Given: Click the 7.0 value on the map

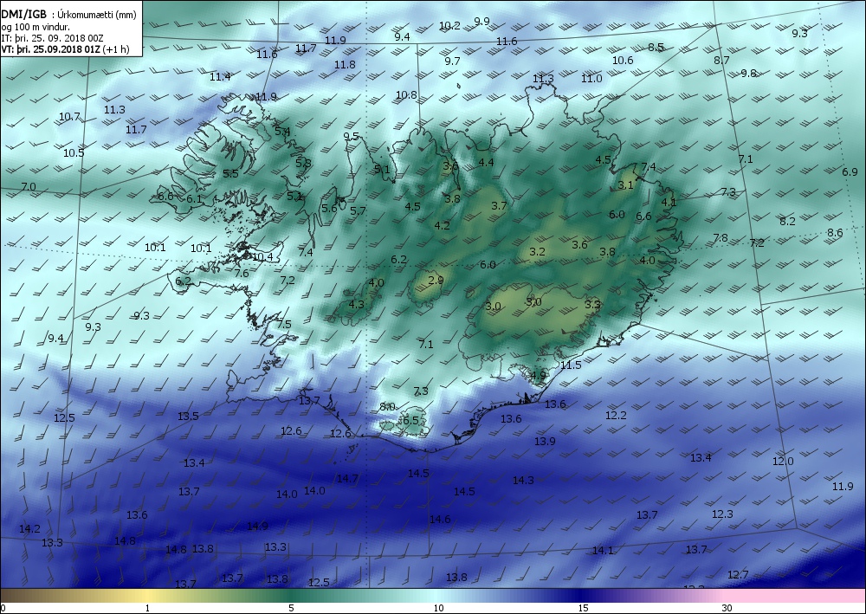Looking at the screenshot, I should tap(29, 187).
